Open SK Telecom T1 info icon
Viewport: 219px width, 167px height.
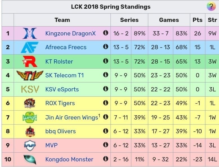coord(106,75)
